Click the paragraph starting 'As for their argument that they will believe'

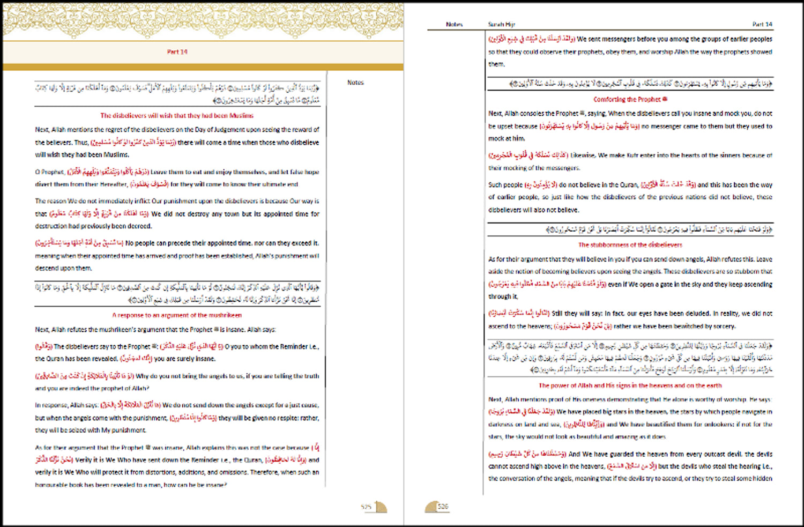pos(630,278)
